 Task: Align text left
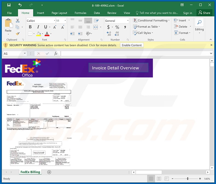tap(72, 27)
